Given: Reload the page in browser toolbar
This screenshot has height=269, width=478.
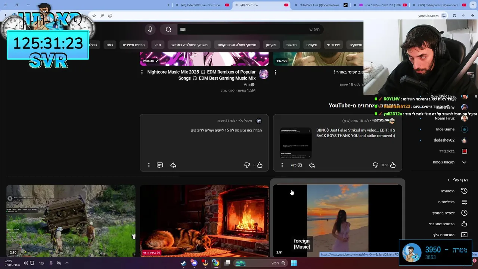Looking at the screenshot, I should [x=454, y=16].
